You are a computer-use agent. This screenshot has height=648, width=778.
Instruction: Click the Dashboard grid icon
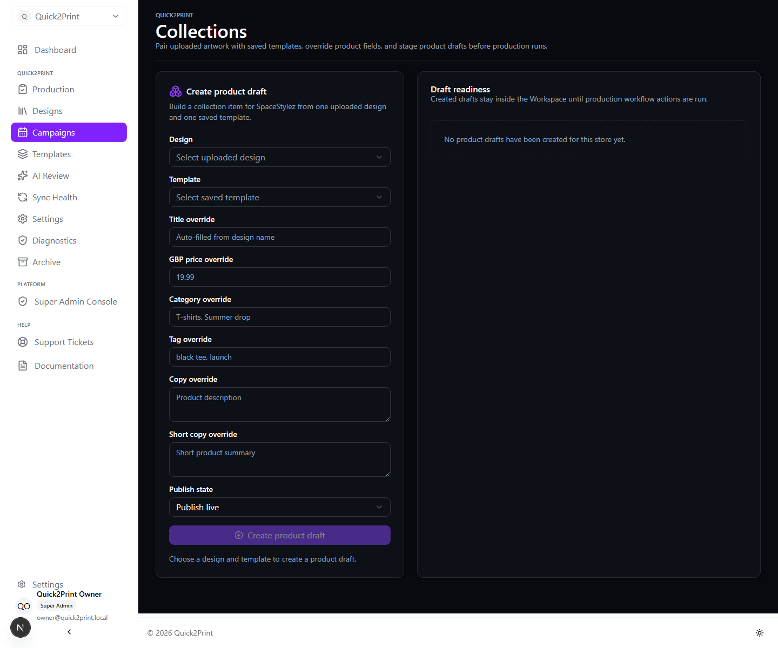(23, 50)
